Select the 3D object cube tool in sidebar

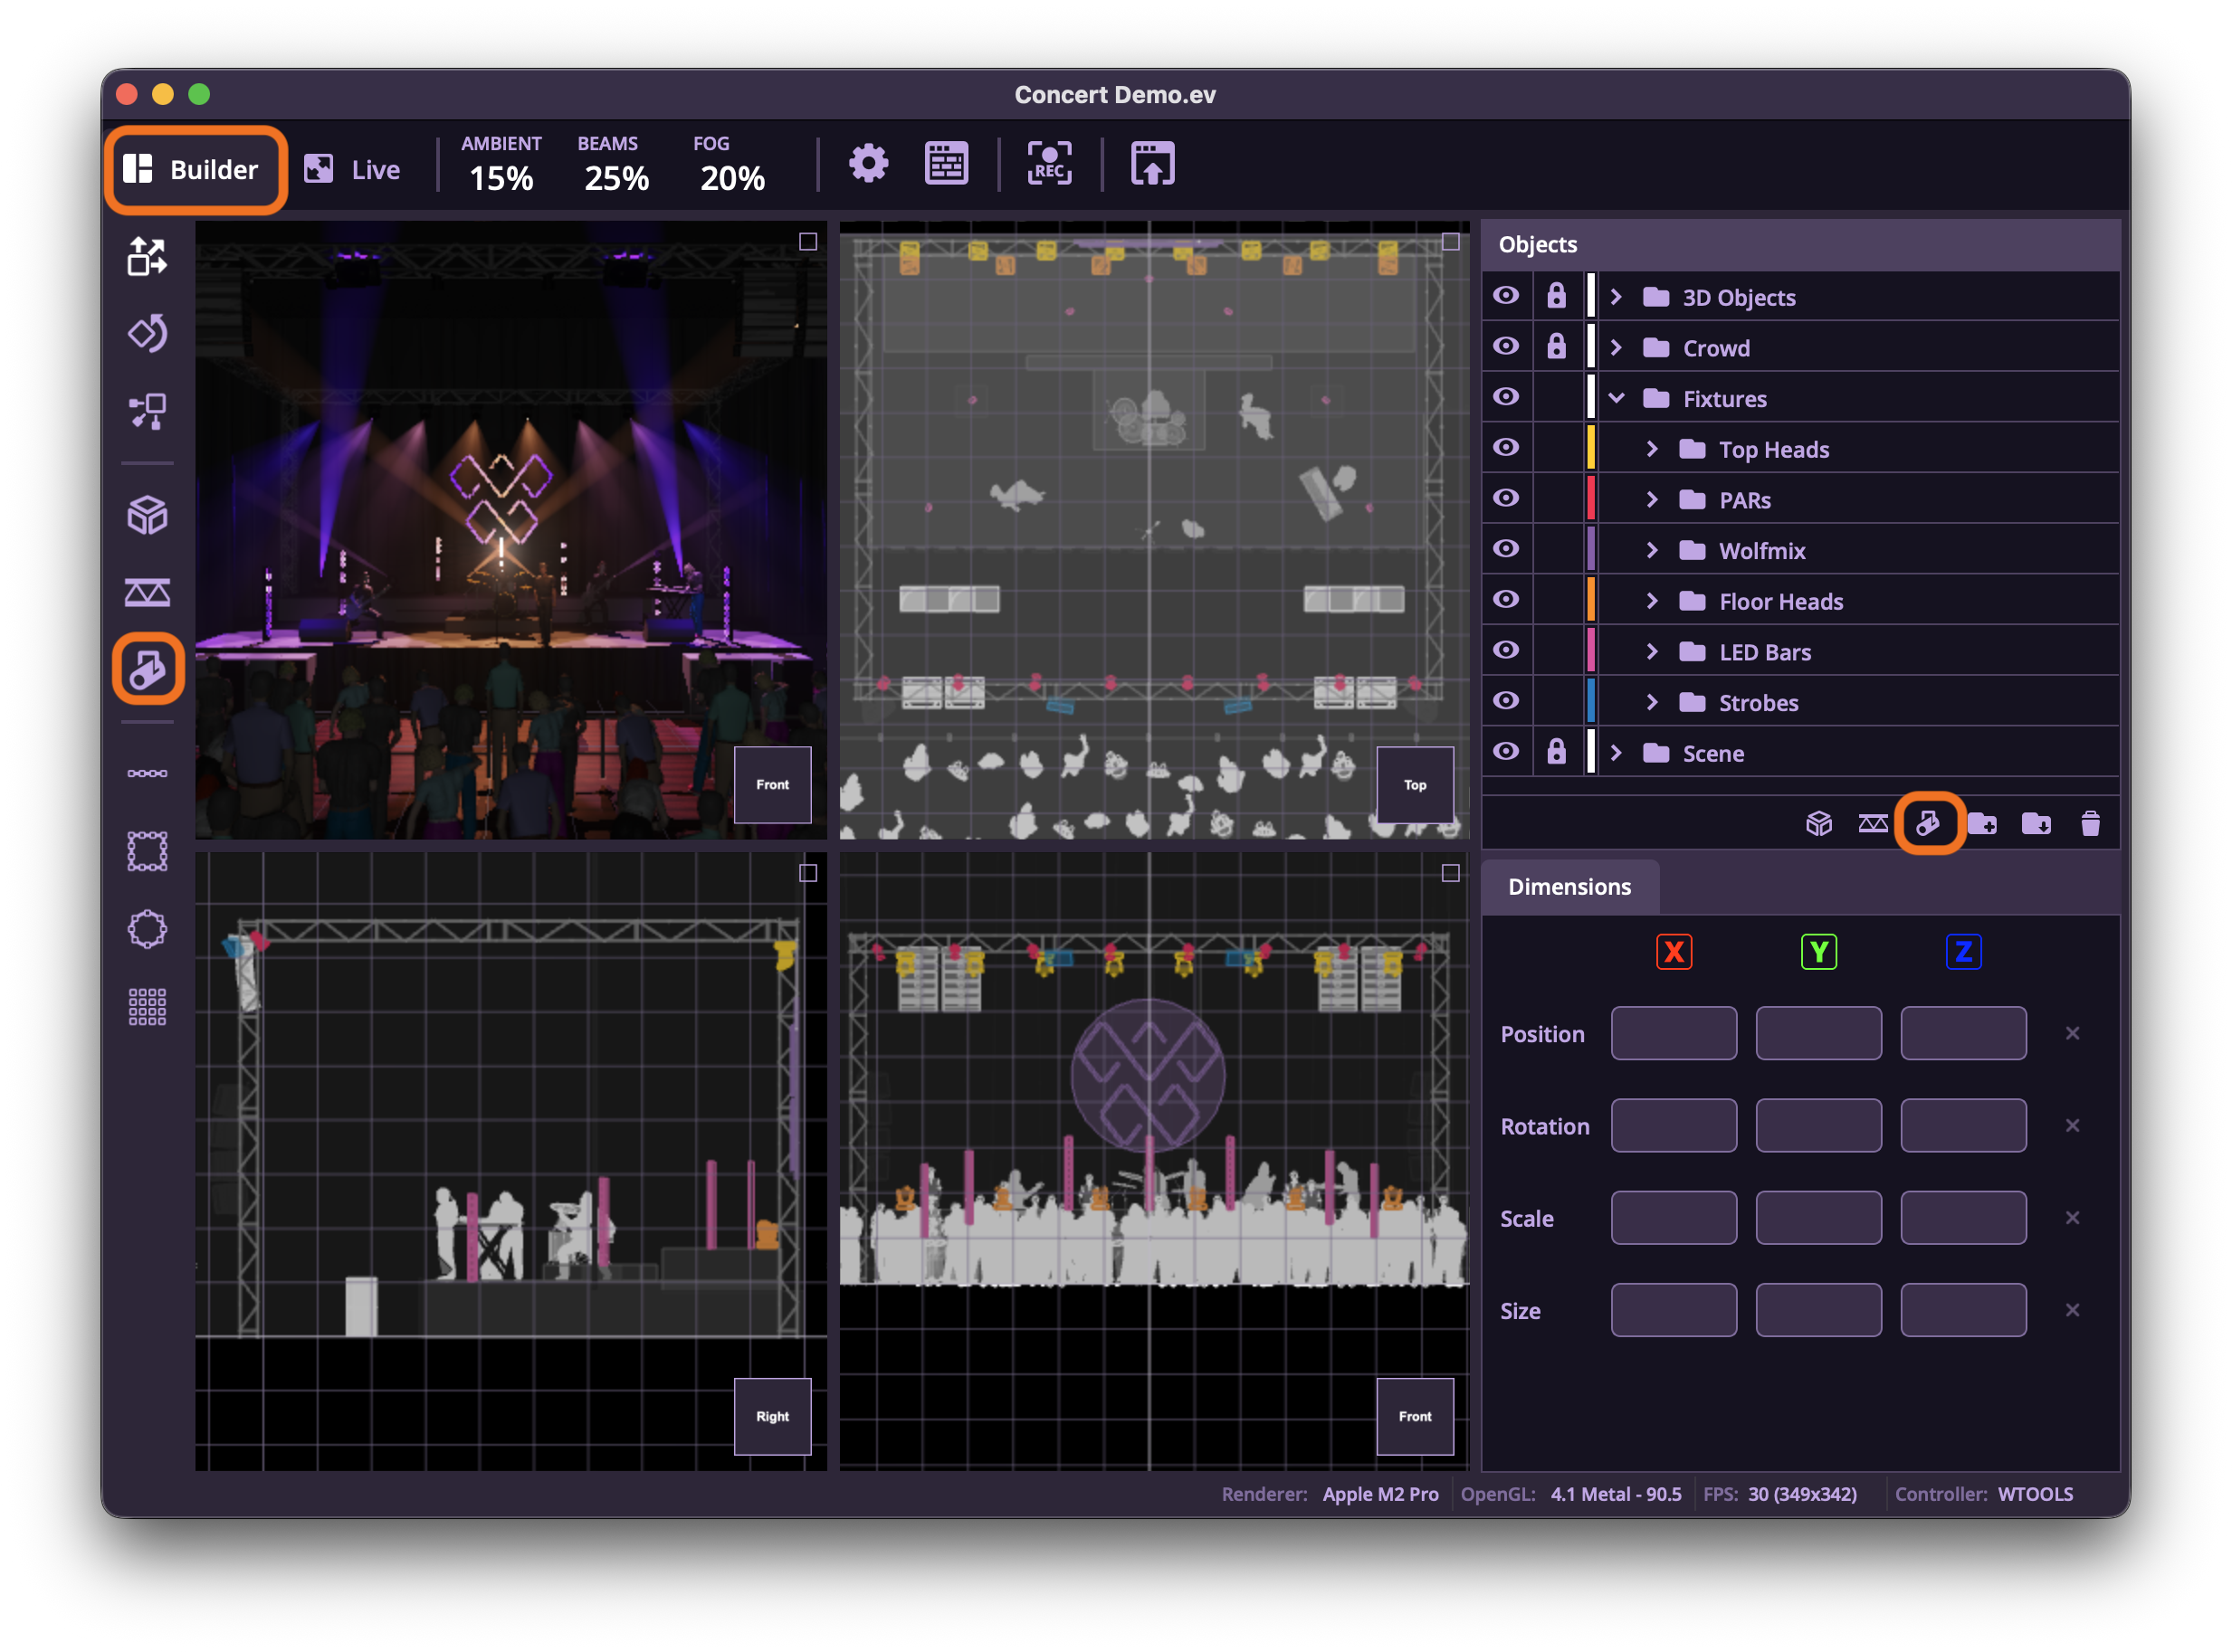tap(147, 515)
